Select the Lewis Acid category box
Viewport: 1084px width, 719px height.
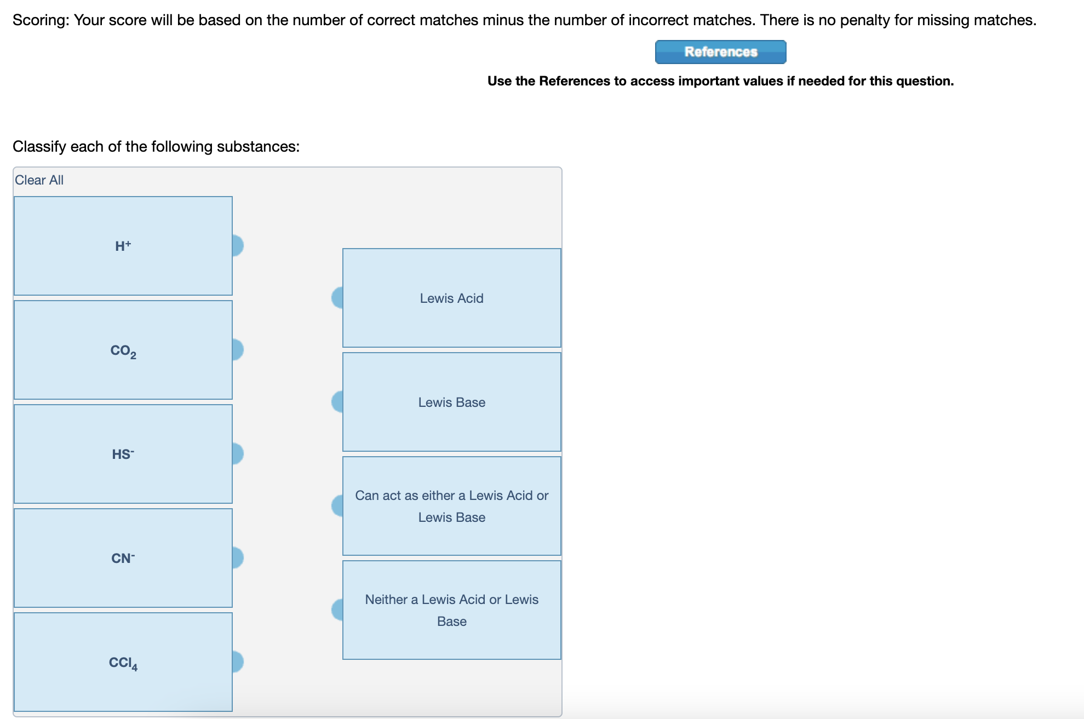click(451, 298)
